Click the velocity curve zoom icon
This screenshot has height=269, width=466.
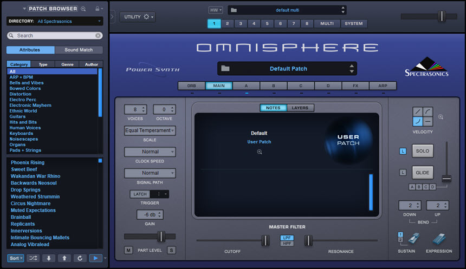[x=441, y=117]
